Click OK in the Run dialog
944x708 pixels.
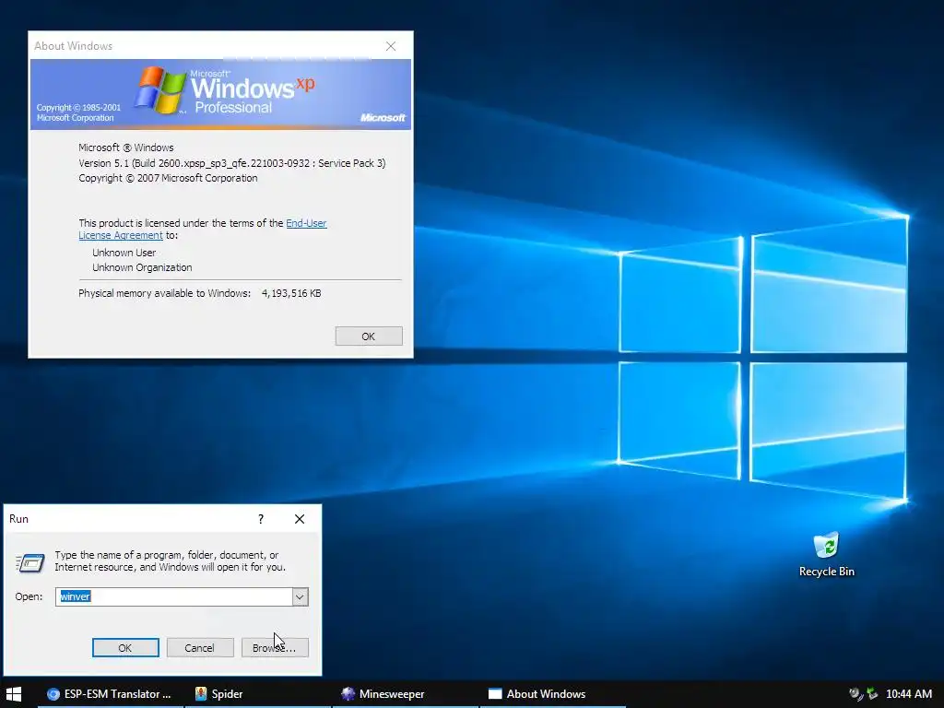pos(125,648)
